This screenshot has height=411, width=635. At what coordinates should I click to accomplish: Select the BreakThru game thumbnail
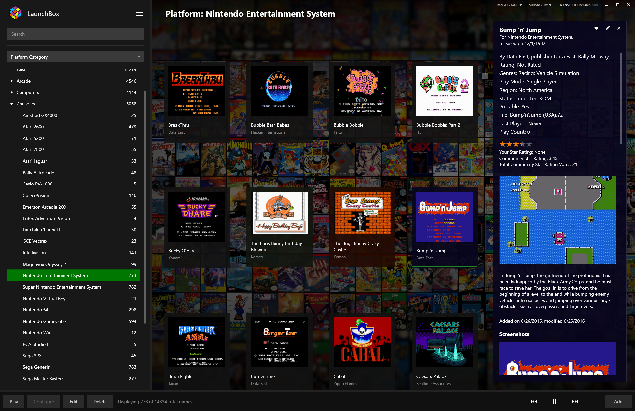pos(197,91)
